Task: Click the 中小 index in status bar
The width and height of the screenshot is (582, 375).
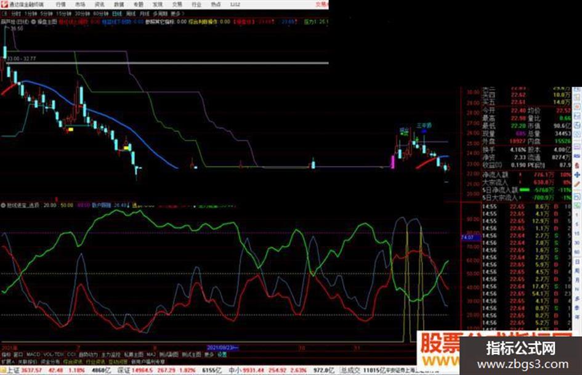Action: coord(235,370)
